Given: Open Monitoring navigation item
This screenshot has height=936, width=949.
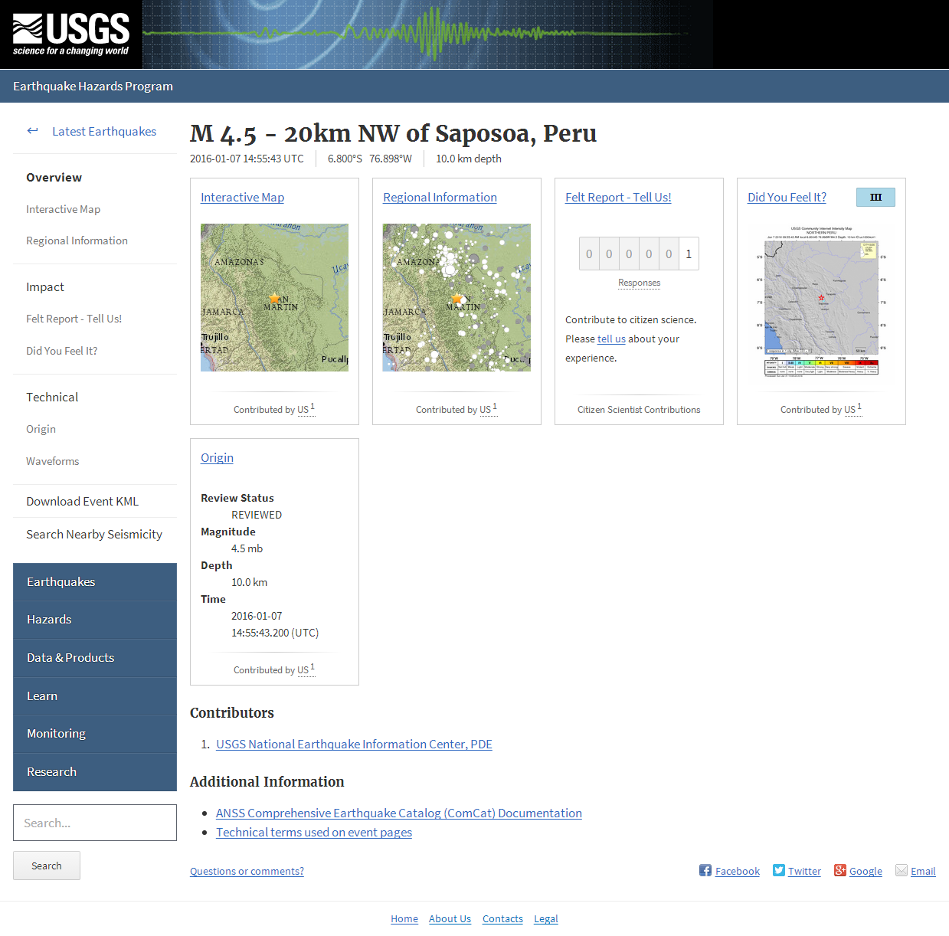Looking at the screenshot, I should pos(95,734).
